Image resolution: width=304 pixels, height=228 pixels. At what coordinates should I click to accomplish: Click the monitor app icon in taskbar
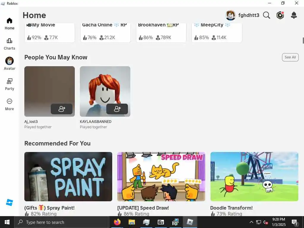tap(146, 222)
